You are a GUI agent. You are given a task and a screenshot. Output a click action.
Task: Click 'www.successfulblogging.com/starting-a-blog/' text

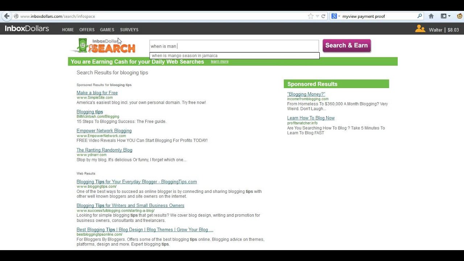pyautogui.click(x=116, y=211)
